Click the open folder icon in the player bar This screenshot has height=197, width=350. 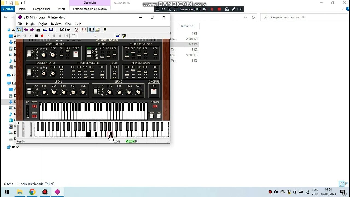(118, 36)
